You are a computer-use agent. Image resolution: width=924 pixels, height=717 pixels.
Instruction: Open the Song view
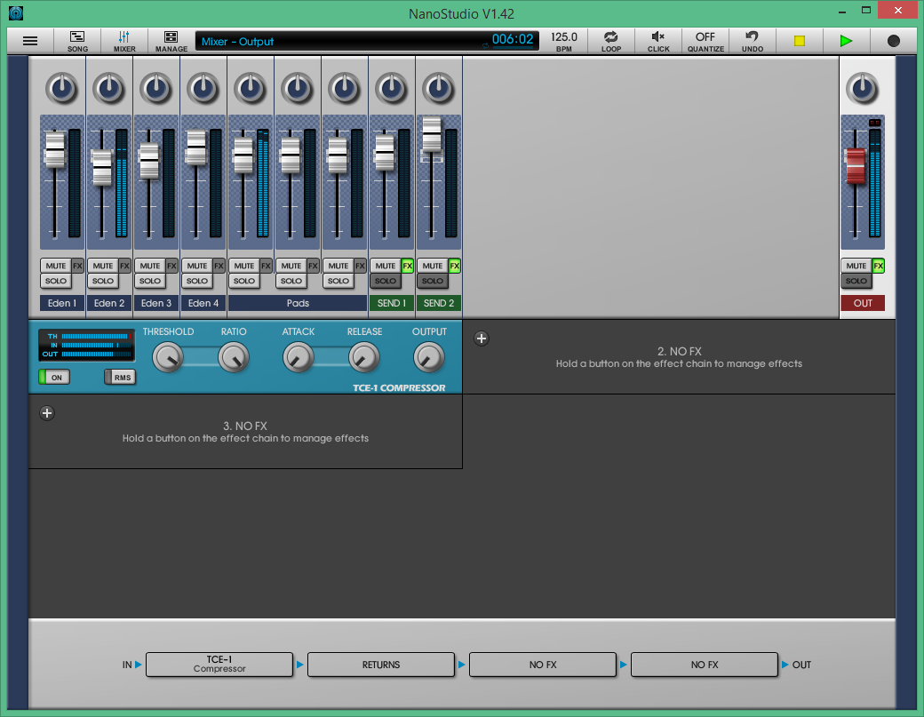(77, 41)
